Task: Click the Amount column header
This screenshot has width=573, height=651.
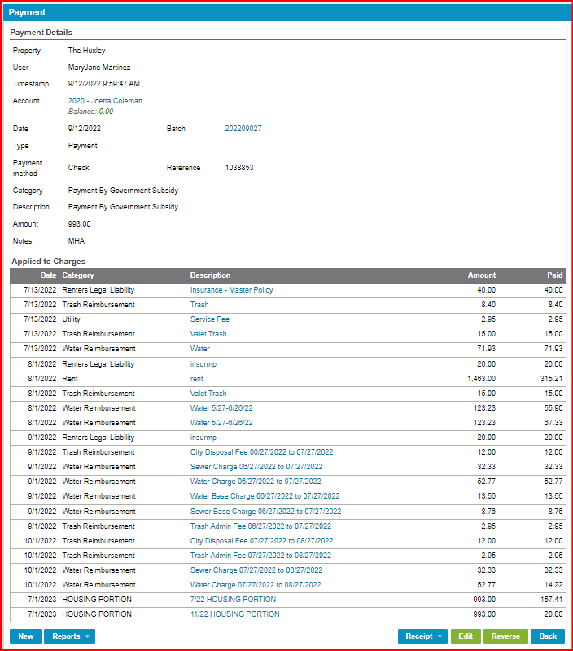Action: tap(482, 275)
